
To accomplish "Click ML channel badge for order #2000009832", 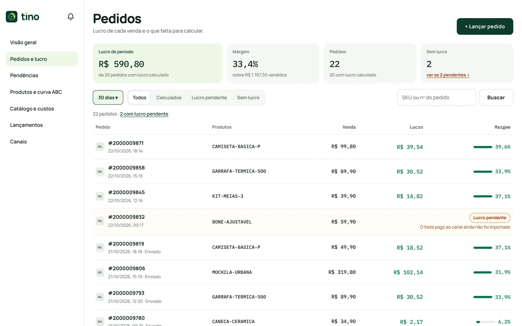I will (100, 221).
